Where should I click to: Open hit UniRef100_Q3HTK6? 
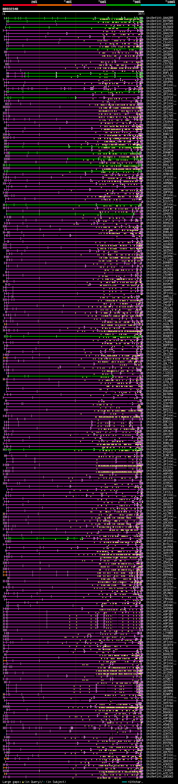pyautogui.click(x=160, y=30)
